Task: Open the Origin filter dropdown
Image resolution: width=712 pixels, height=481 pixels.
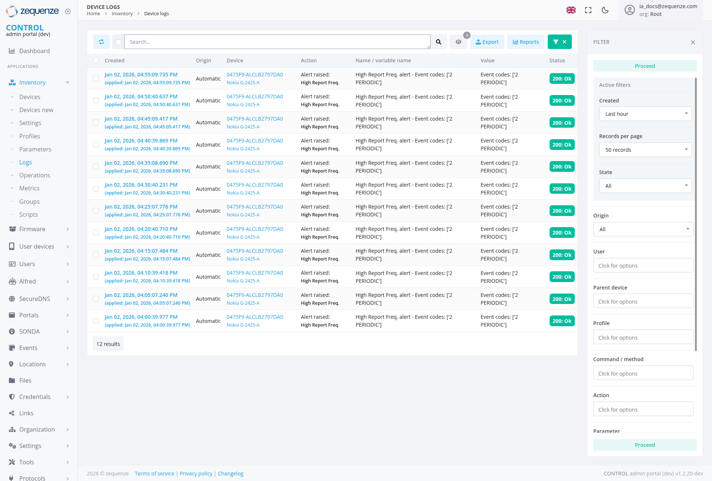Action: coord(643,229)
